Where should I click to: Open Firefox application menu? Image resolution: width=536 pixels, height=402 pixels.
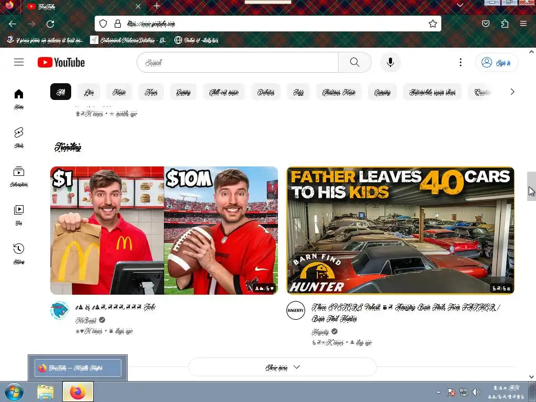pos(523,24)
